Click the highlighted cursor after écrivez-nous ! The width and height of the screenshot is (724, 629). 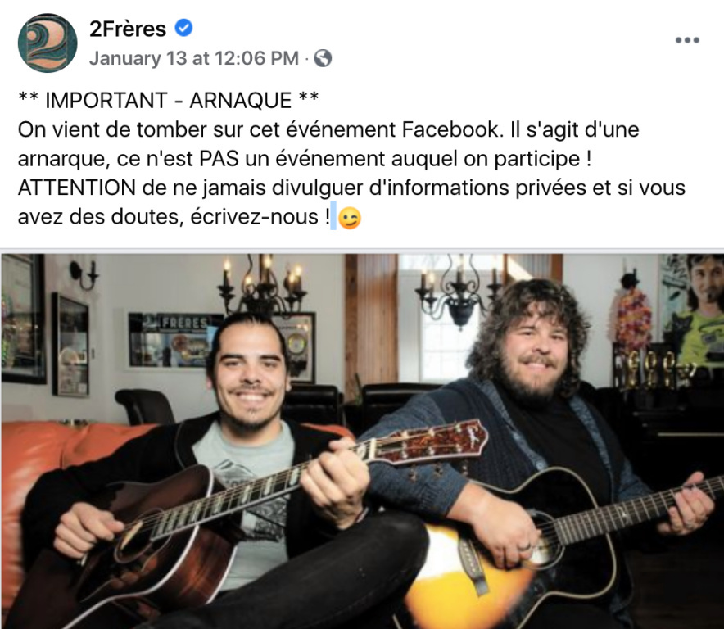point(333,216)
